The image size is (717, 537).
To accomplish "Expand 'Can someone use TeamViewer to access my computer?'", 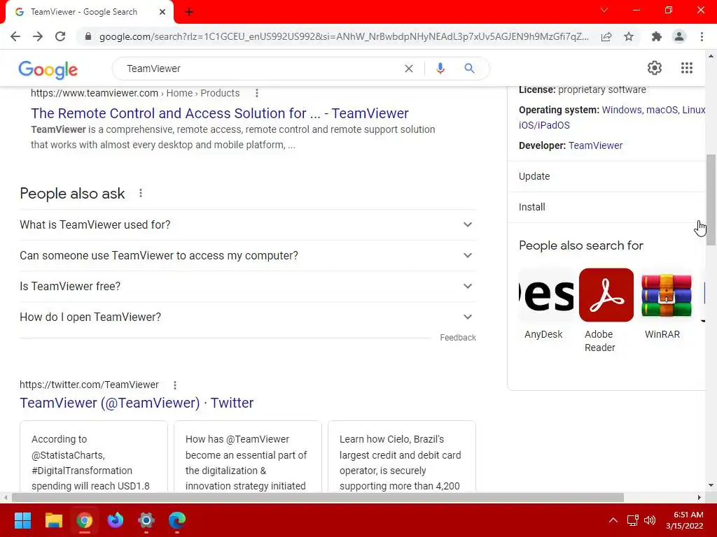I will [x=248, y=255].
